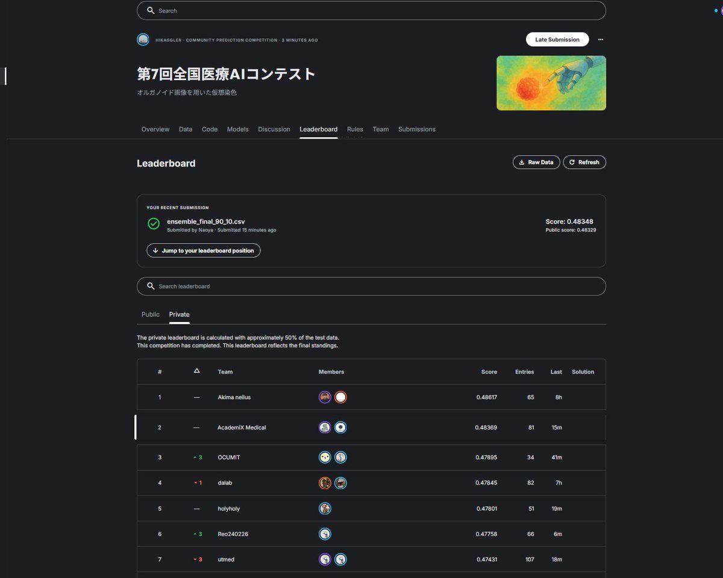Click the Score: 0.48348 text
Image resolution: width=723 pixels, height=578 pixels.
569,222
